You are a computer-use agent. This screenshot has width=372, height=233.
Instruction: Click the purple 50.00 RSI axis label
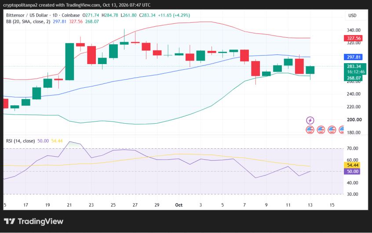[x=352, y=172]
